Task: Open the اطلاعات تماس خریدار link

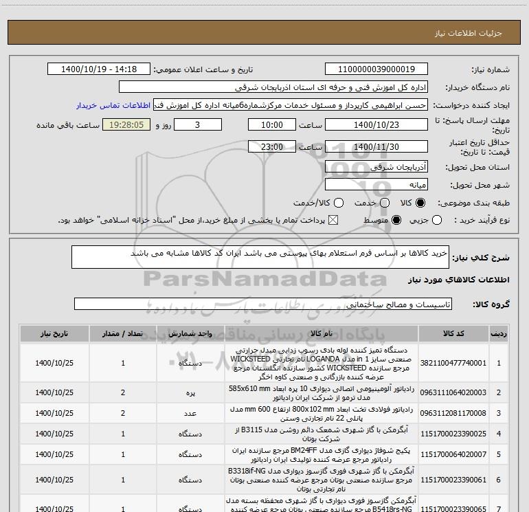Action: point(113,105)
